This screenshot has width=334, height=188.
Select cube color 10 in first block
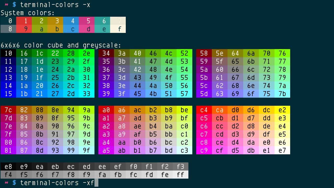(x=8, y=53)
